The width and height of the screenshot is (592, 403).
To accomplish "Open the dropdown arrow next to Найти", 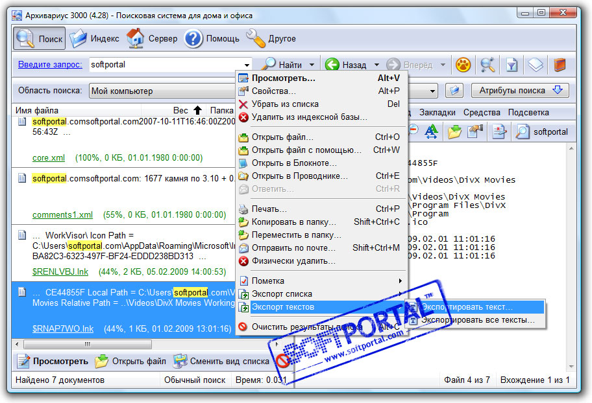I will 312,65.
